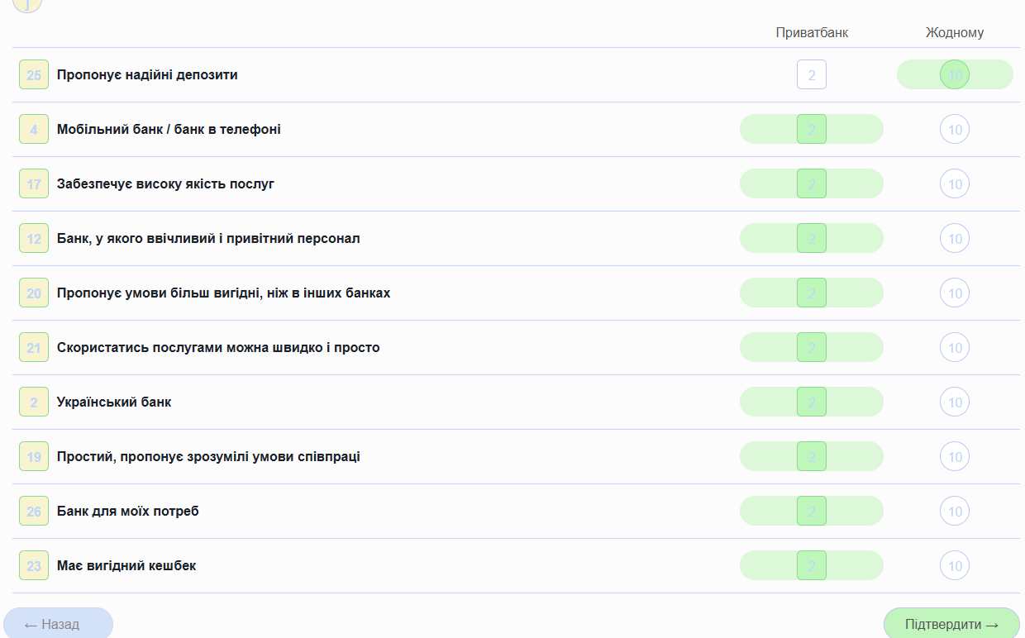Select Приватбанк for 'Пропонує надійні депозити'
1025x638 pixels.
pos(812,74)
